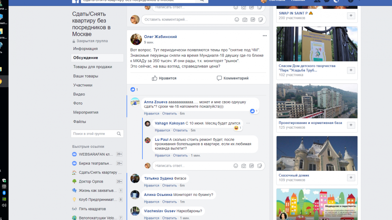Click Нравится under Татьяна Зудина's comment

click(152, 186)
